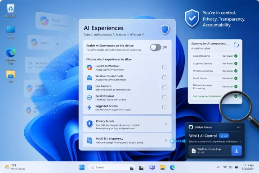Click the Recall Service row label
The image size is (259, 173).
(x=200, y=78)
